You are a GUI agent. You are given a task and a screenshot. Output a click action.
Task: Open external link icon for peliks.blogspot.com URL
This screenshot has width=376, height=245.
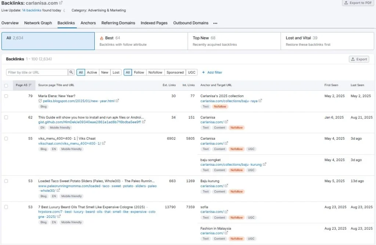[117, 101]
